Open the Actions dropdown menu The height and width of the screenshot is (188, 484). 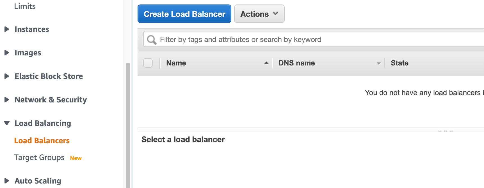[x=259, y=14]
